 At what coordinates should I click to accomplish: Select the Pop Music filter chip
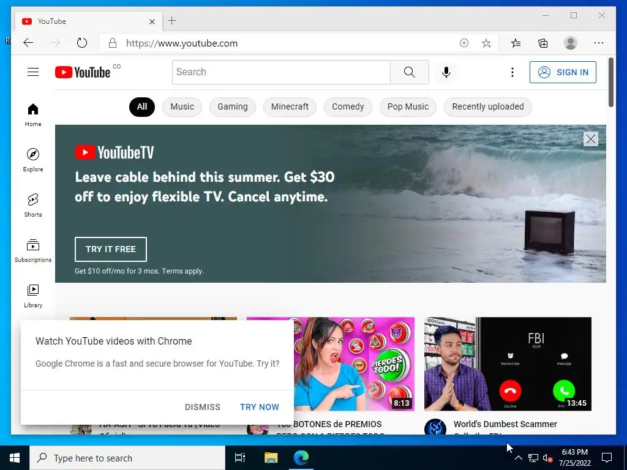coord(408,106)
